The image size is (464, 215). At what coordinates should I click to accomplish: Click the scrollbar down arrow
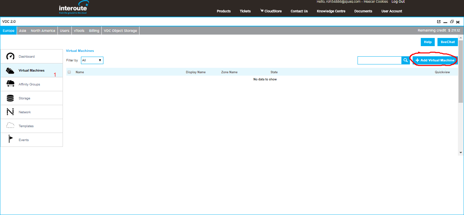click(461, 153)
